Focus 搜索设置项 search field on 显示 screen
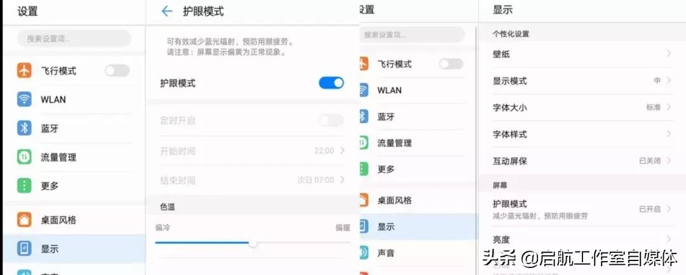686x275 pixels. (413, 34)
